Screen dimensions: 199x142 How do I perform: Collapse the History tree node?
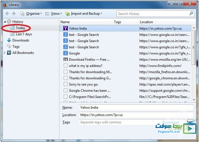coord(5,22)
